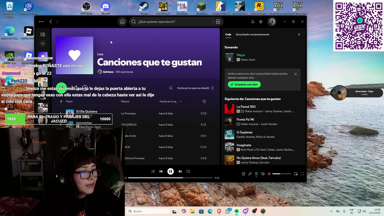The width and height of the screenshot is (384, 216).
Task: Go to Spotify Home
Action: point(122,22)
